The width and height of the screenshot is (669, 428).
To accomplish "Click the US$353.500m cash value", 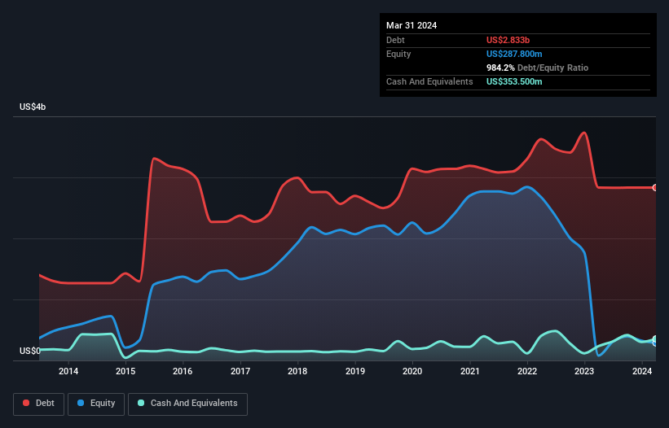I will click(x=514, y=81).
